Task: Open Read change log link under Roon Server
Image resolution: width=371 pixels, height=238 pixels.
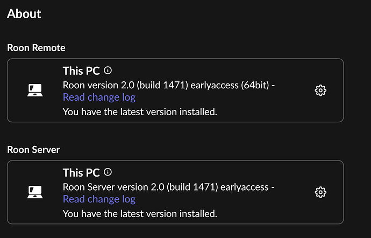Action: point(99,199)
